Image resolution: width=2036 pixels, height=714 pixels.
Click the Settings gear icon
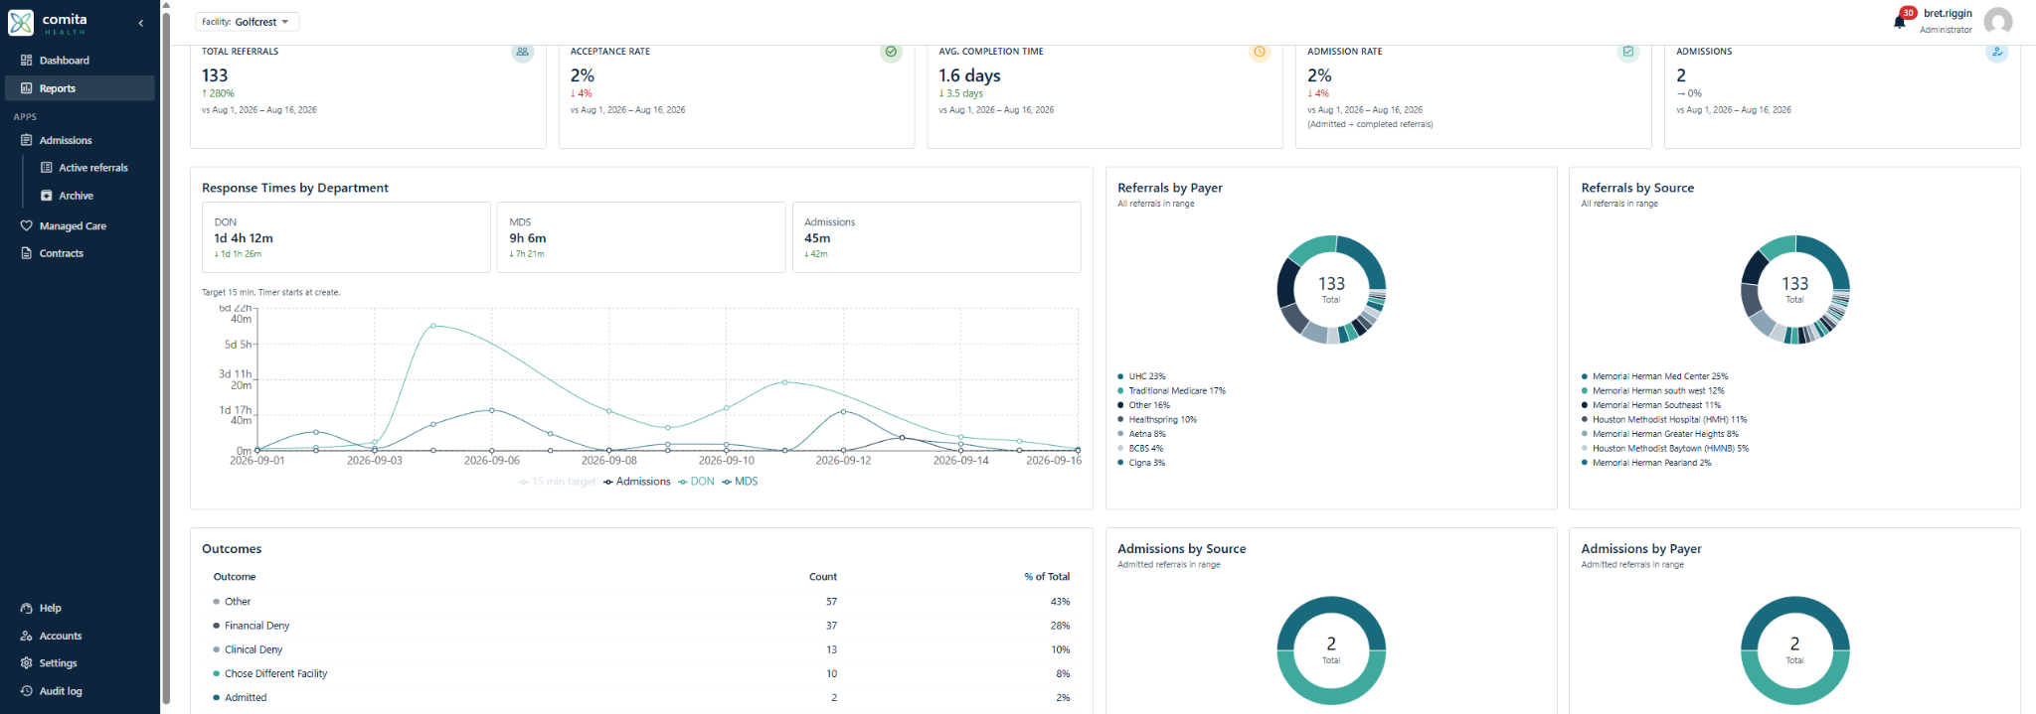(27, 663)
